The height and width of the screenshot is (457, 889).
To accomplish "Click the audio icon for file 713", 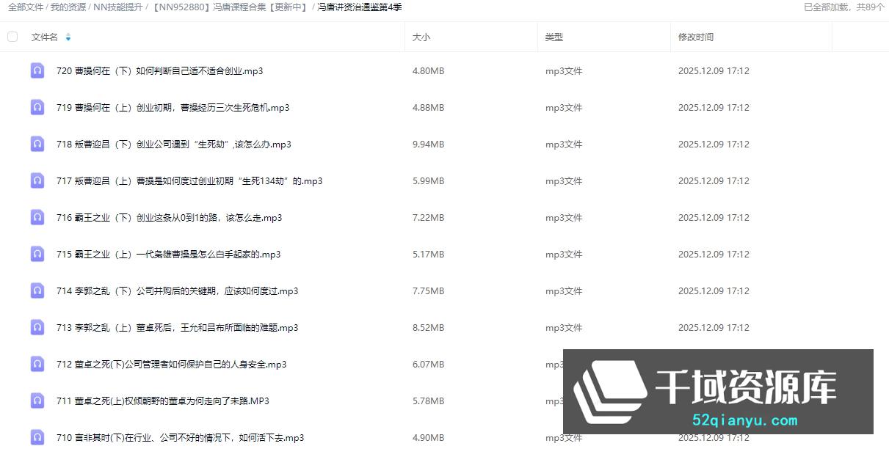I will click(x=37, y=328).
